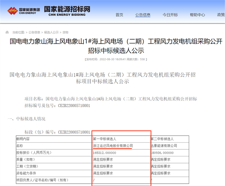Screen dimensions: 225x186
Task: Click the 发布时间 2022-08-30 text
Action: click(x=105, y=59)
